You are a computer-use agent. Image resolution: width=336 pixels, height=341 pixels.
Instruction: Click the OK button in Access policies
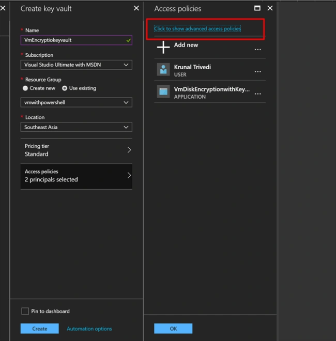click(x=173, y=329)
